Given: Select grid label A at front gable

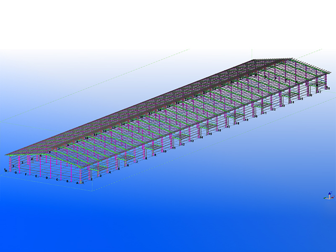Looking at the screenshot, I should [x=77, y=183].
